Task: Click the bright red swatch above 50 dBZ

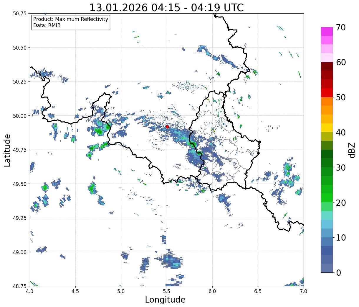Action: point(327,93)
